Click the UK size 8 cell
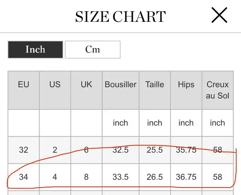The image size is (241, 195). 86,177
